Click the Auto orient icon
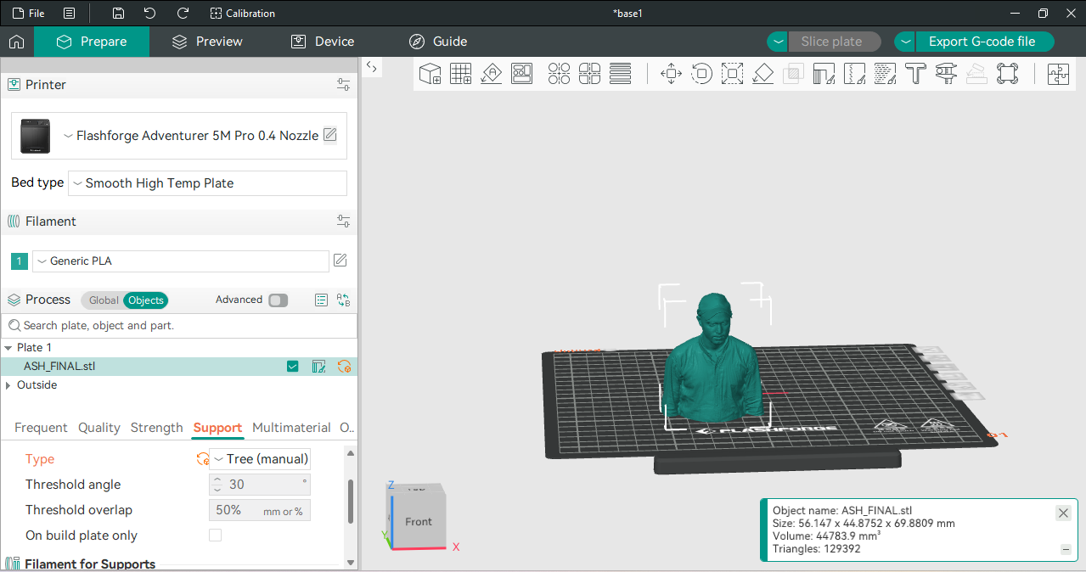The image size is (1086, 572). tap(492, 74)
